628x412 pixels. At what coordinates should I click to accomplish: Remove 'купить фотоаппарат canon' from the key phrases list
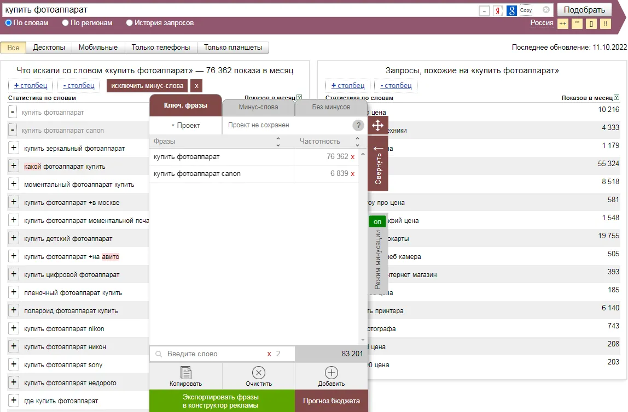click(352, 174)
